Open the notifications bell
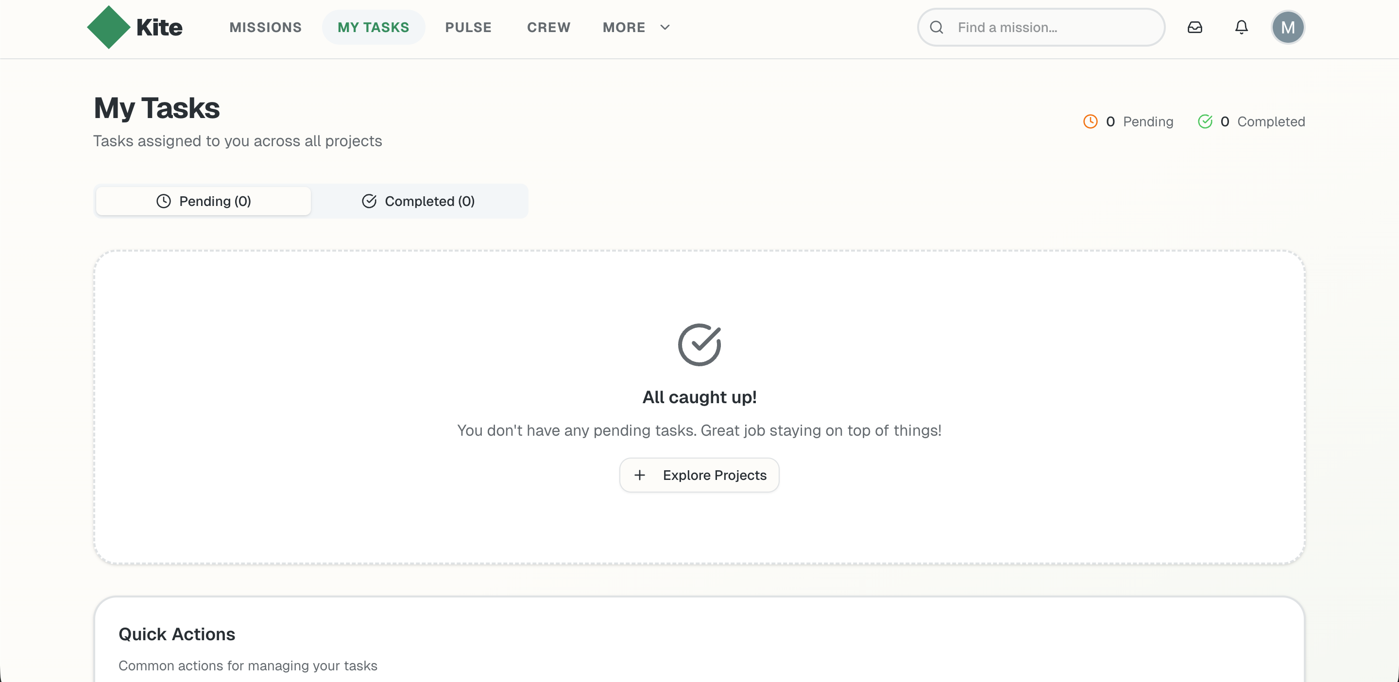The image size is (1399, 682). click(1242, 27)
